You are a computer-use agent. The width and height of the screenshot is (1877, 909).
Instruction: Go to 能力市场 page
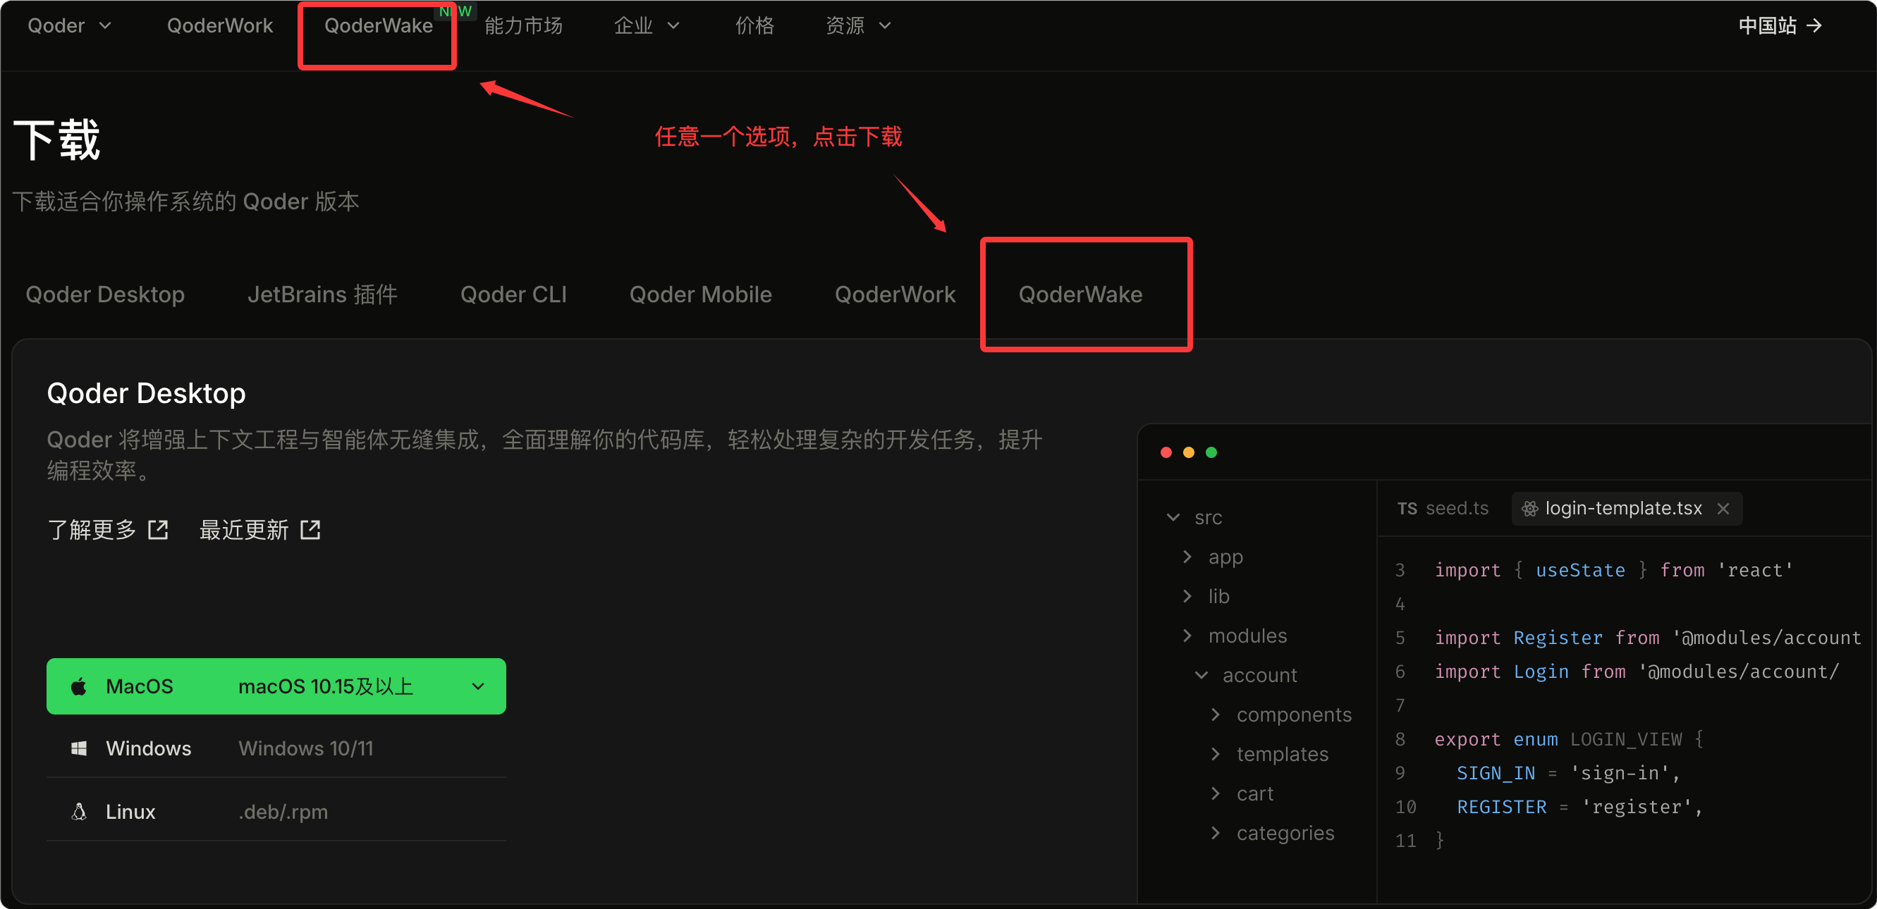coord(523,25)
